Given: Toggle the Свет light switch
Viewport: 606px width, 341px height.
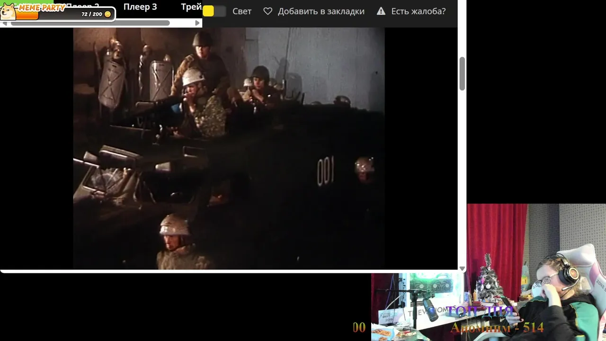Looking at the screenshot, I should [x=214, y=11].
